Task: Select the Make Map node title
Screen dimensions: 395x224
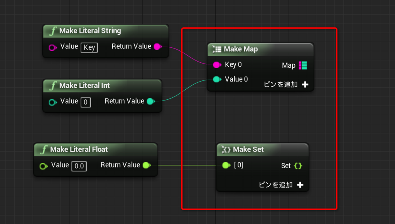Action: click(x=241, y=49)
